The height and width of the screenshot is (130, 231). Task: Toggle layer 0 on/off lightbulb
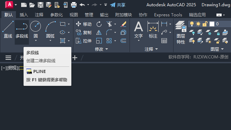(192, 24)
